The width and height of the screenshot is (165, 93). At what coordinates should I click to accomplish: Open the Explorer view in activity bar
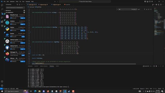(2, 5)
